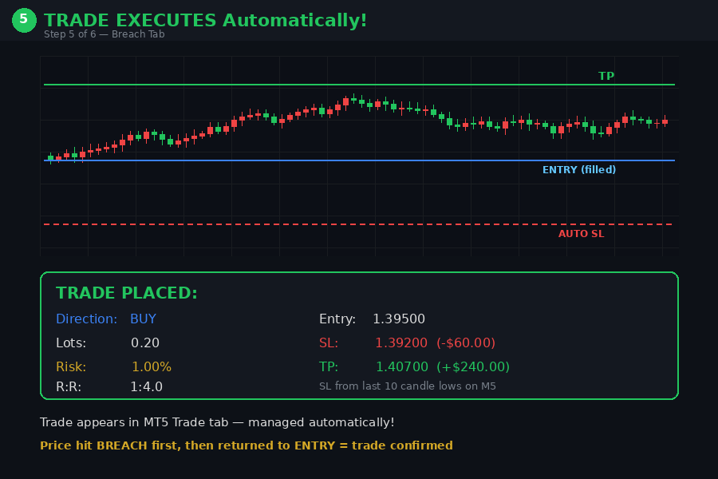Toggle the AUTO SL label
The image size is (718, 479).
582,233
